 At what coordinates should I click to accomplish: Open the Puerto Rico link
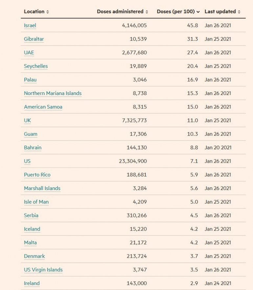37,175
